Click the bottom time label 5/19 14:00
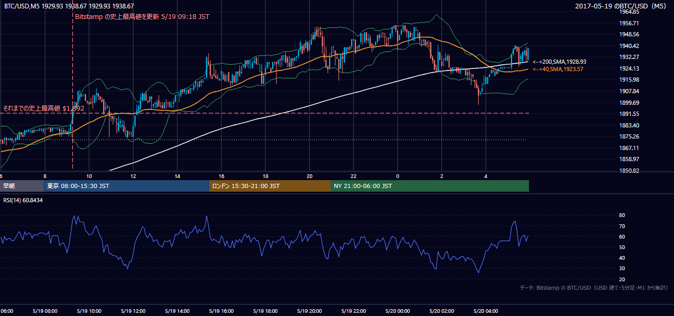Screen dimensions: 674x316 (178, 311)
